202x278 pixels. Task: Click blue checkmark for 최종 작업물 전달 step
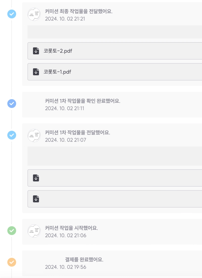coord(12,14)
